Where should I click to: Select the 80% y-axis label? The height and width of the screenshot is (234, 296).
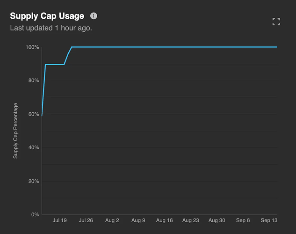[x=33, y=80]
